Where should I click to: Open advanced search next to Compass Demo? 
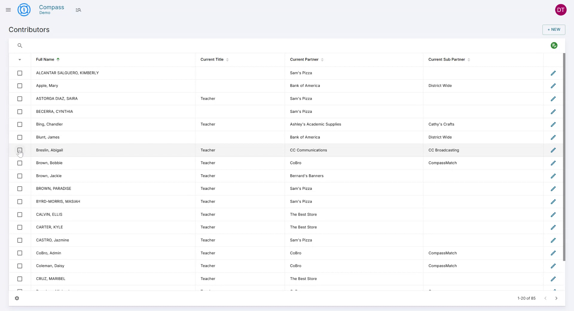[x=78, y=10]
